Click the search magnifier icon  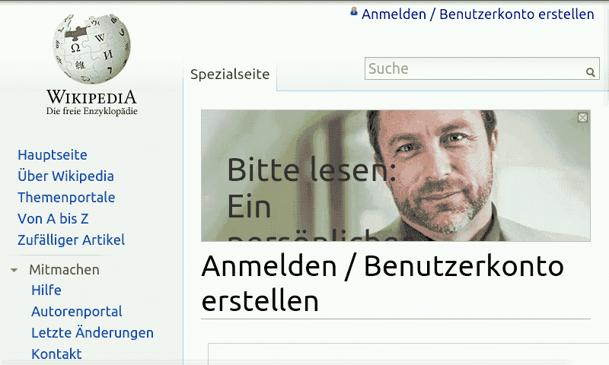[590, 72]
